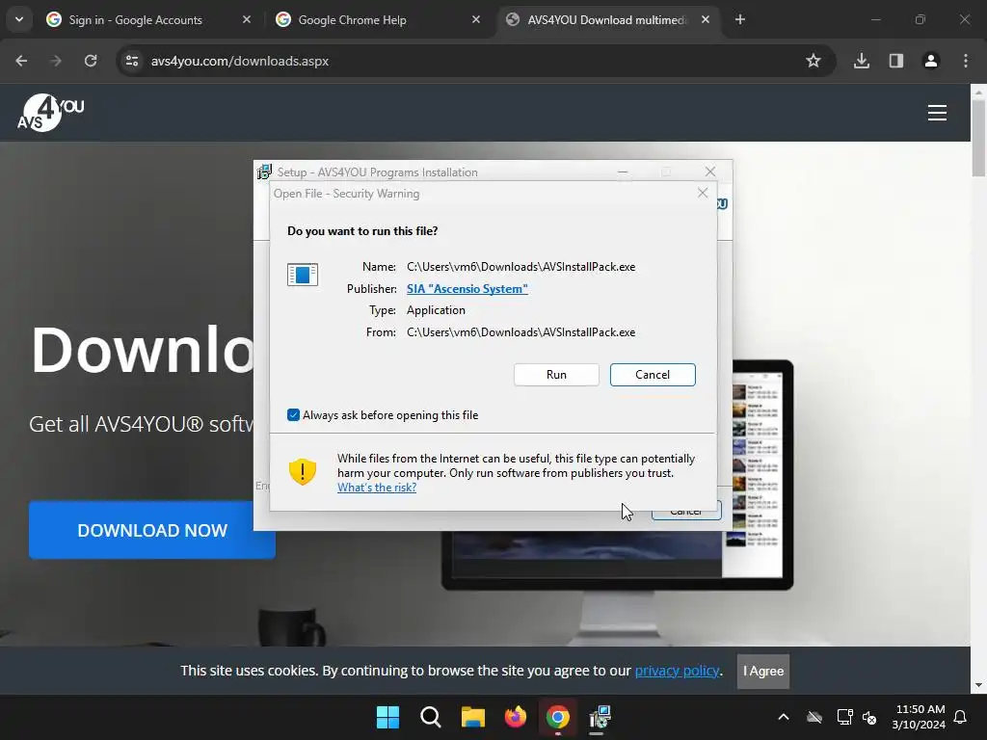The width and height of the screenshot is (987, 740).
Task: Click the yellow warning shield icon
Action: click(302, 471)
